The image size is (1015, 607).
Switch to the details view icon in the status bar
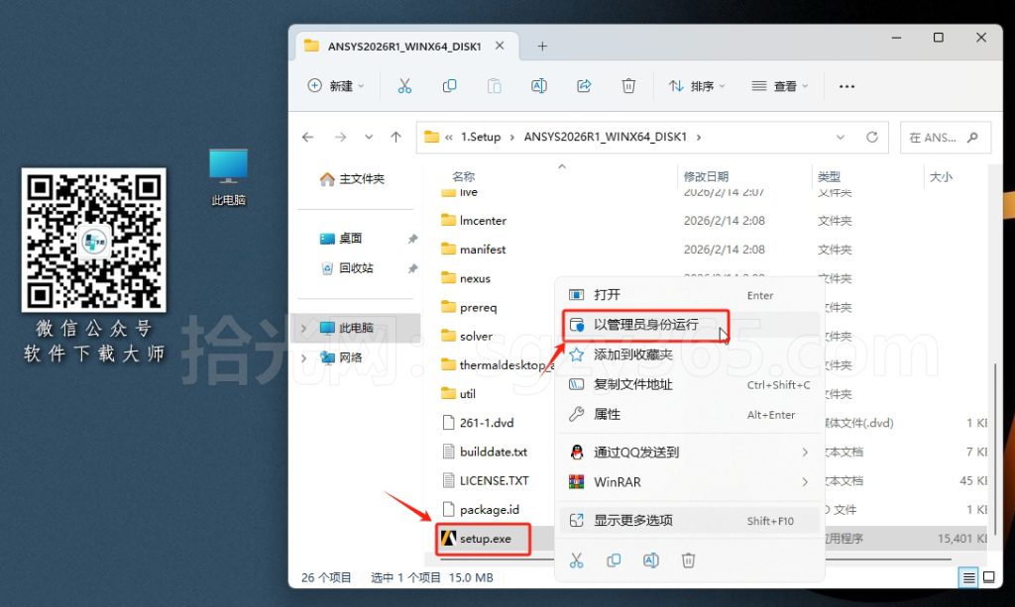click(x=968, y=577)
